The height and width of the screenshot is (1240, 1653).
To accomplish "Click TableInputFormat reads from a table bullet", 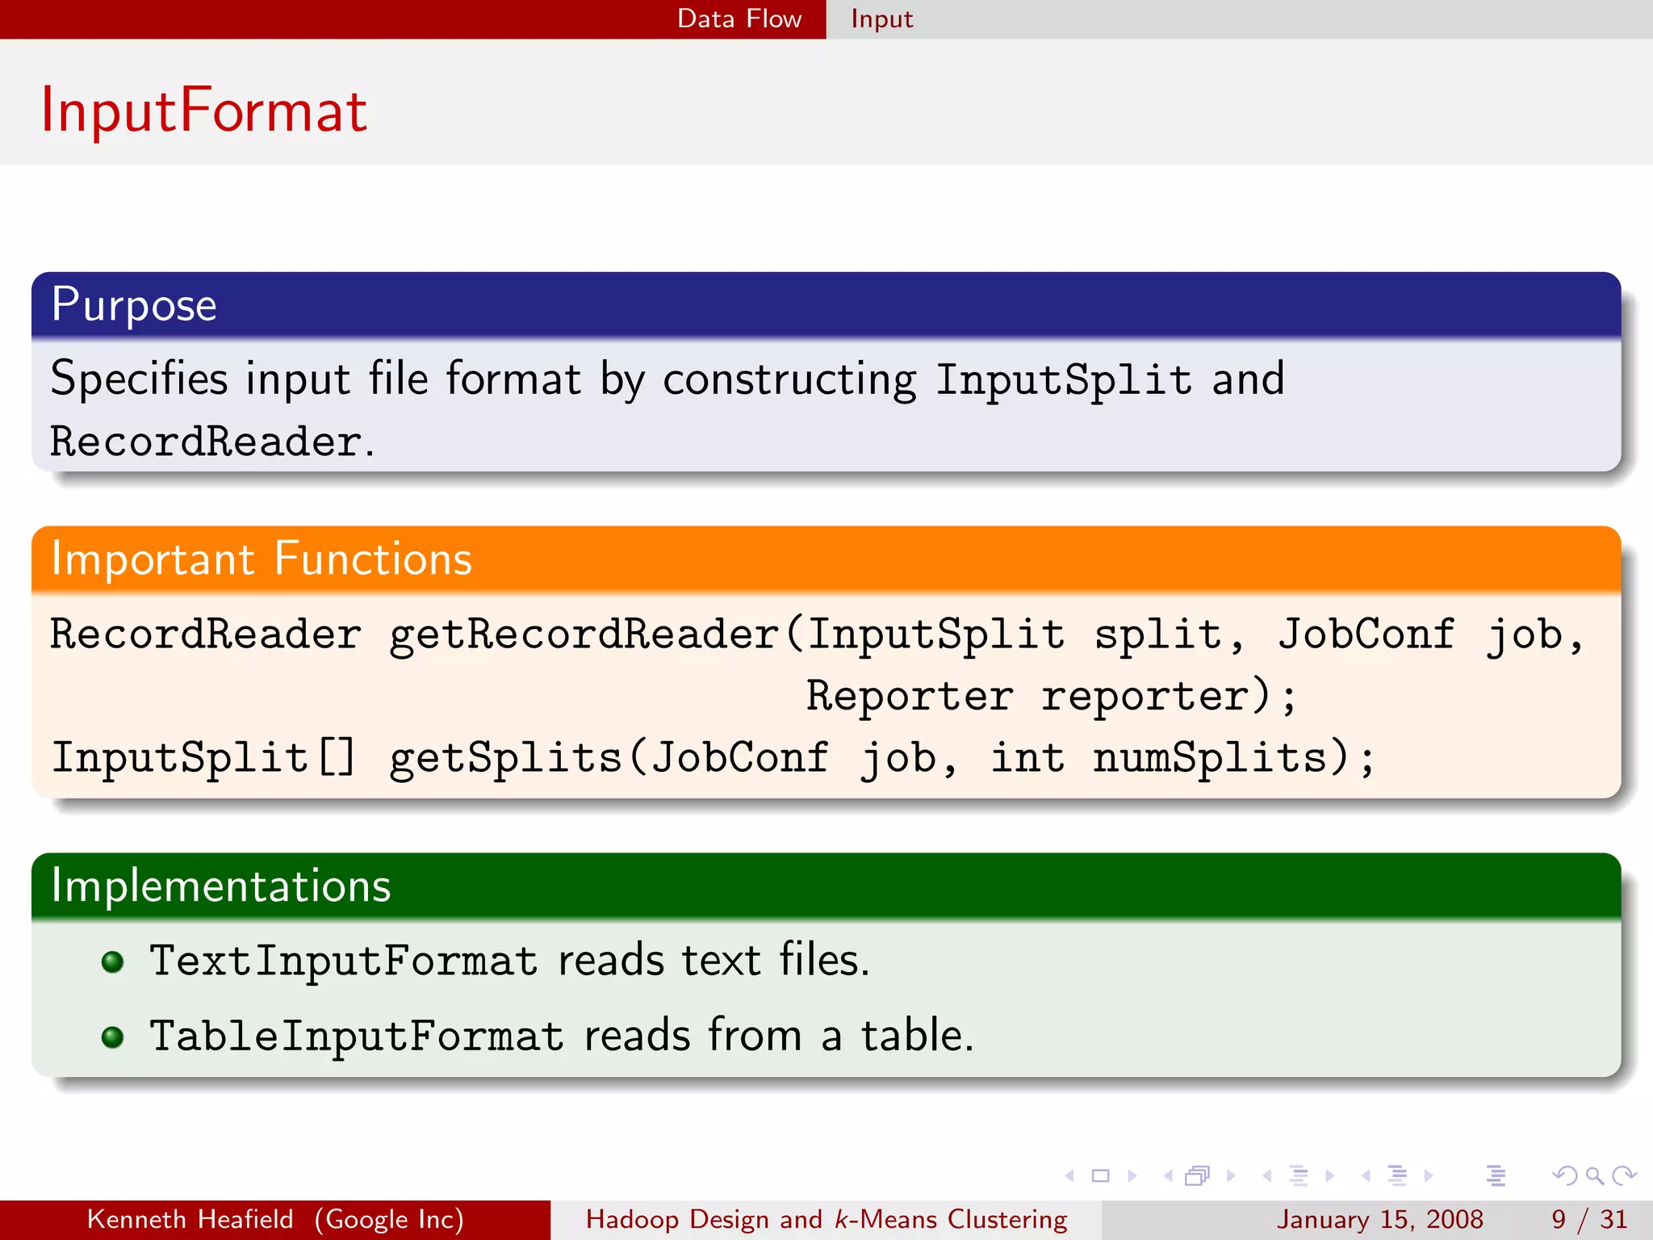I will click(x=562, y=1036).
